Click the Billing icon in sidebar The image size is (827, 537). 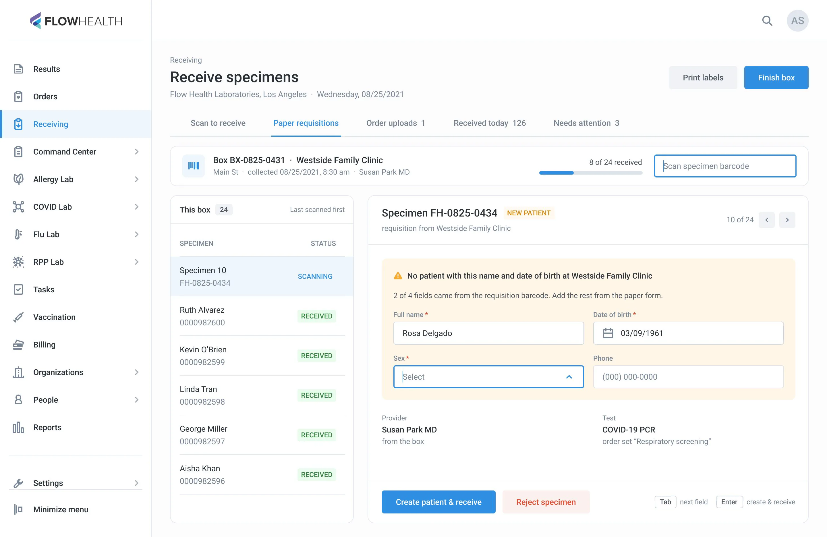pos(18,344)
